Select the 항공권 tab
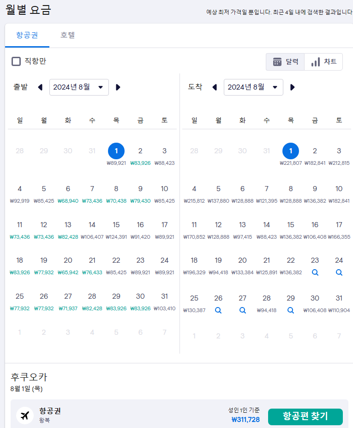 tap(27, 35)
